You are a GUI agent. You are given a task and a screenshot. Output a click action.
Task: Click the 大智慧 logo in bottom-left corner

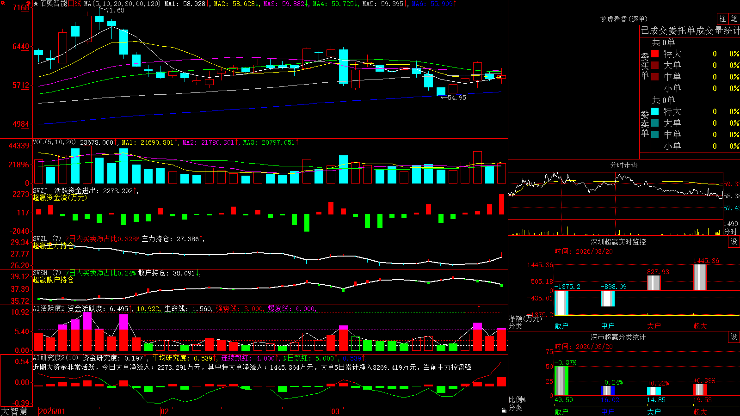(x=14, y=411)
